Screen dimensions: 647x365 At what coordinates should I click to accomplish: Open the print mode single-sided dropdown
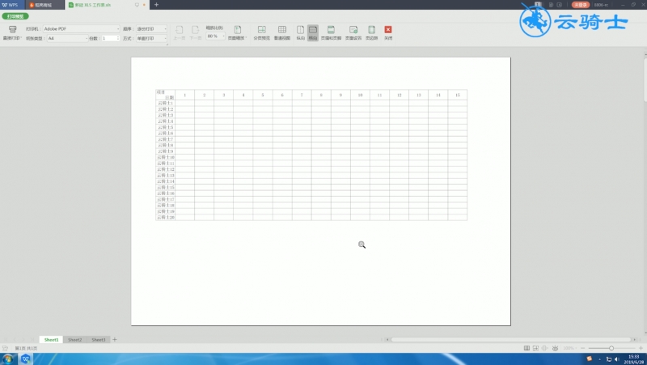click(x=151, y=38)
